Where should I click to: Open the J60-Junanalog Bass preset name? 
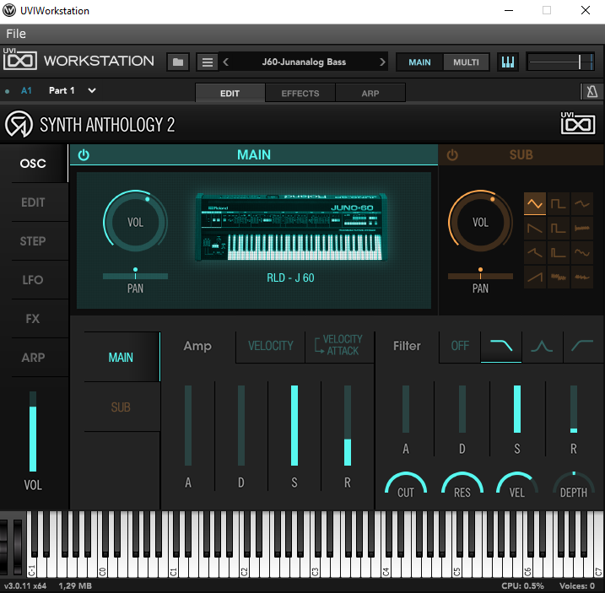click(304, 62)
